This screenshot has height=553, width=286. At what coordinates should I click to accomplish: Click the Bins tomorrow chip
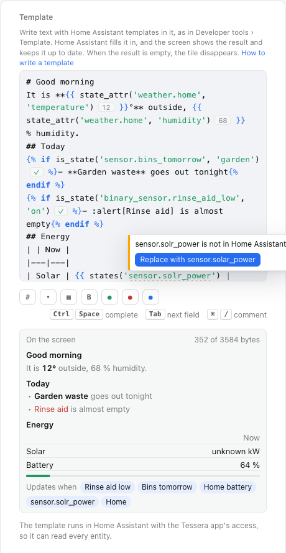167,487
